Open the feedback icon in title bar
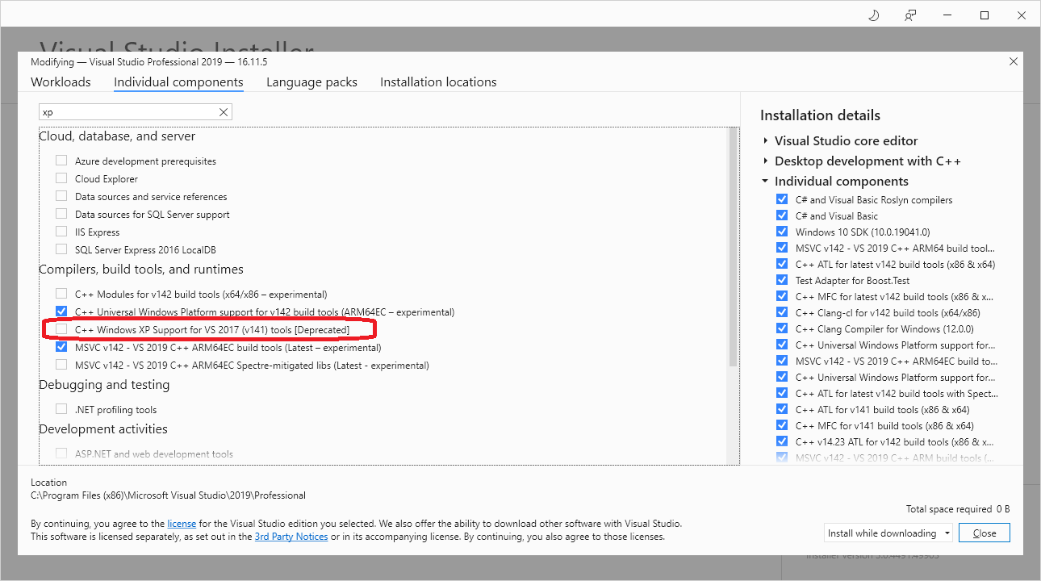1041x581 pixels. coord(910,15)
